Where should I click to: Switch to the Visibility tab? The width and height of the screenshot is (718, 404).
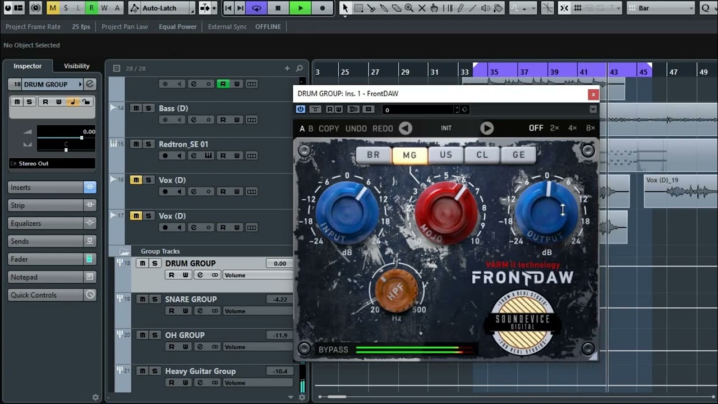coord(77,66)
